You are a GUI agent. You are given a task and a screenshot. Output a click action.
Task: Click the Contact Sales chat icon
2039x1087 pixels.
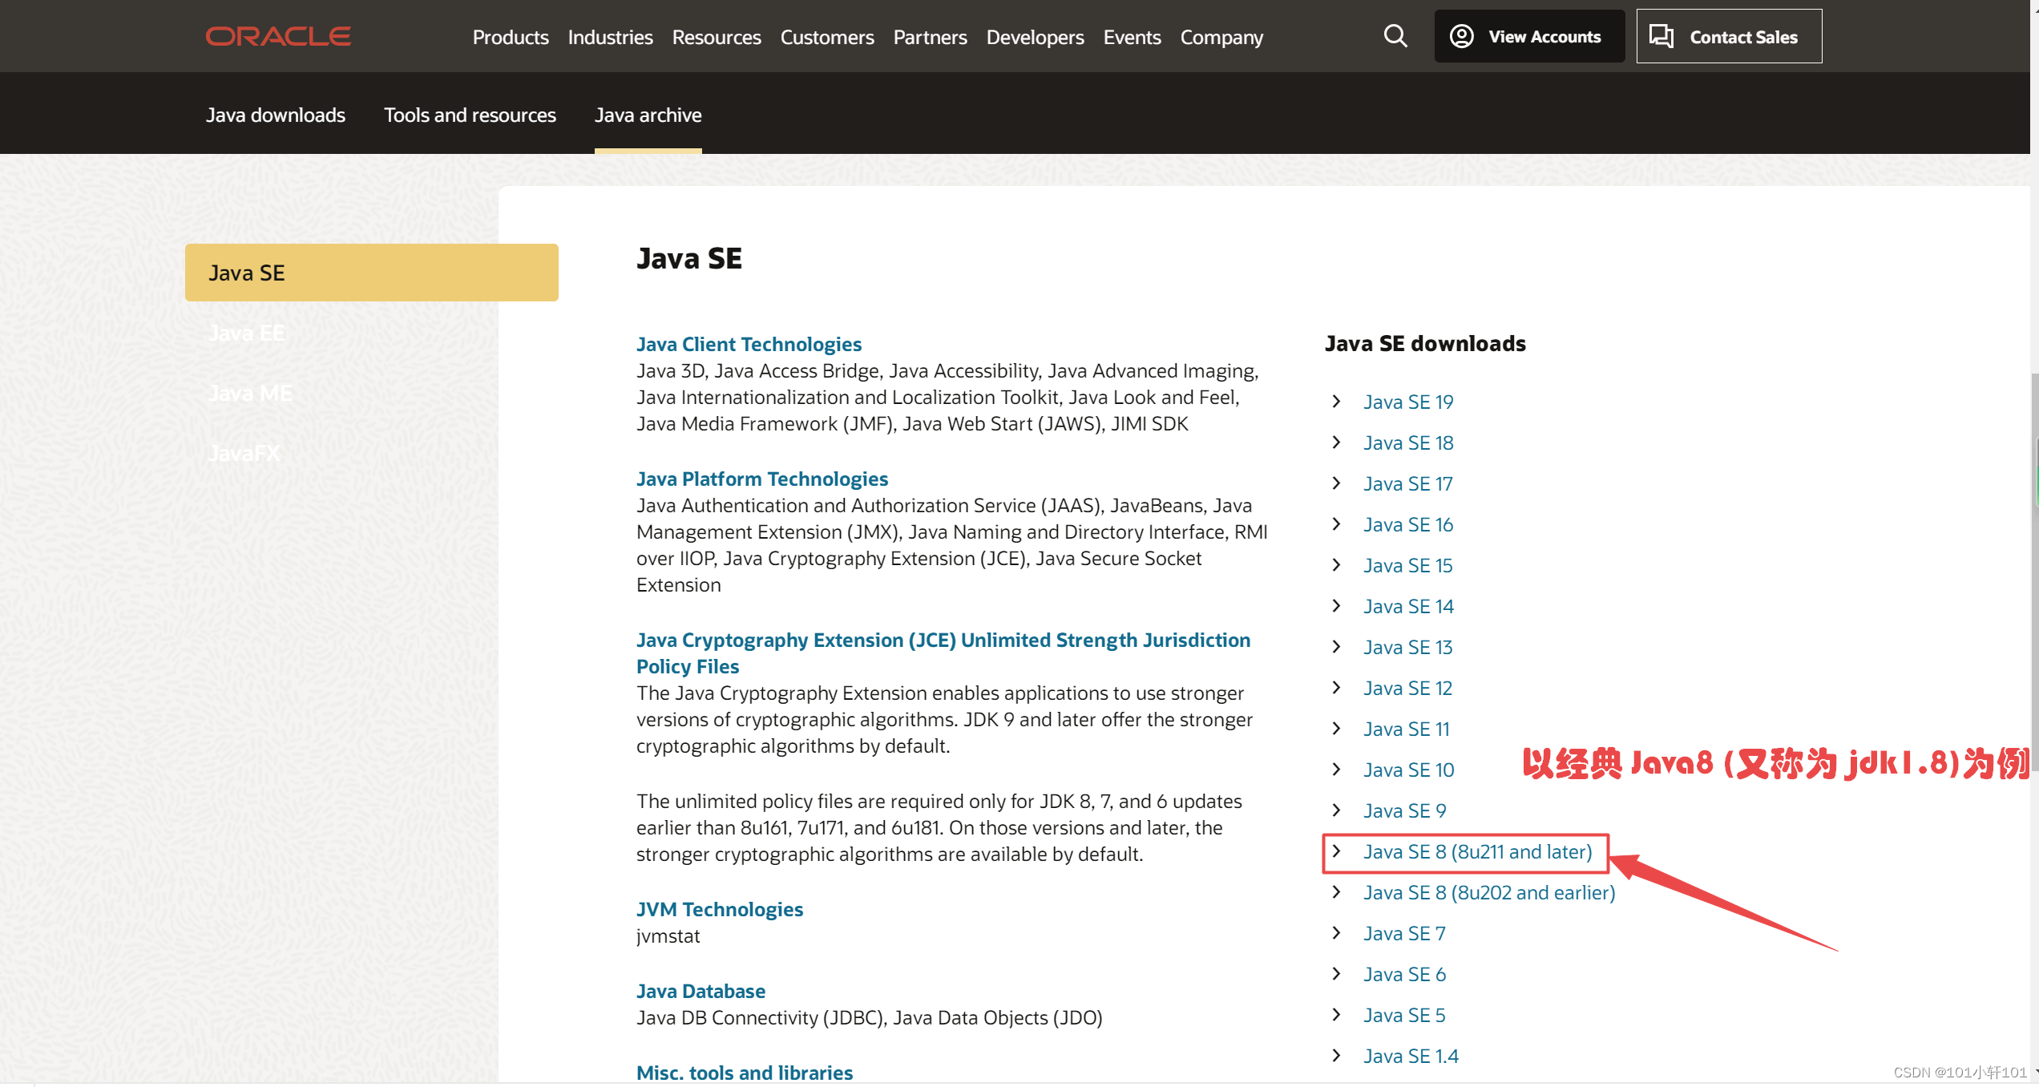coord(1661,37)
